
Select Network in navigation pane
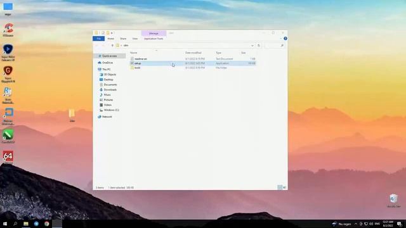point(107,117)
